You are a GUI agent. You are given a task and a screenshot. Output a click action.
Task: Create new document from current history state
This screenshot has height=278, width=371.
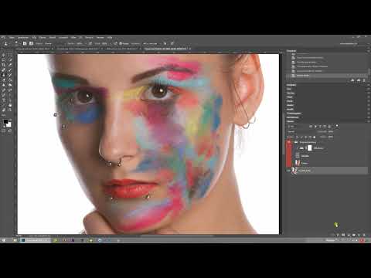(352, 80)
